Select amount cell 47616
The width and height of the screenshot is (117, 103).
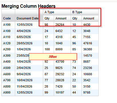point(90,43)
